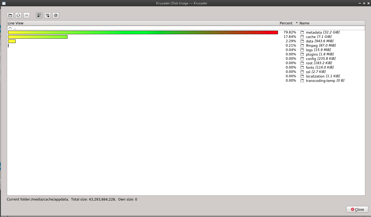Maximize the Krusader Disk Usage window
Viewport: 371px width, 217px height.
click(x=364, y=3)
